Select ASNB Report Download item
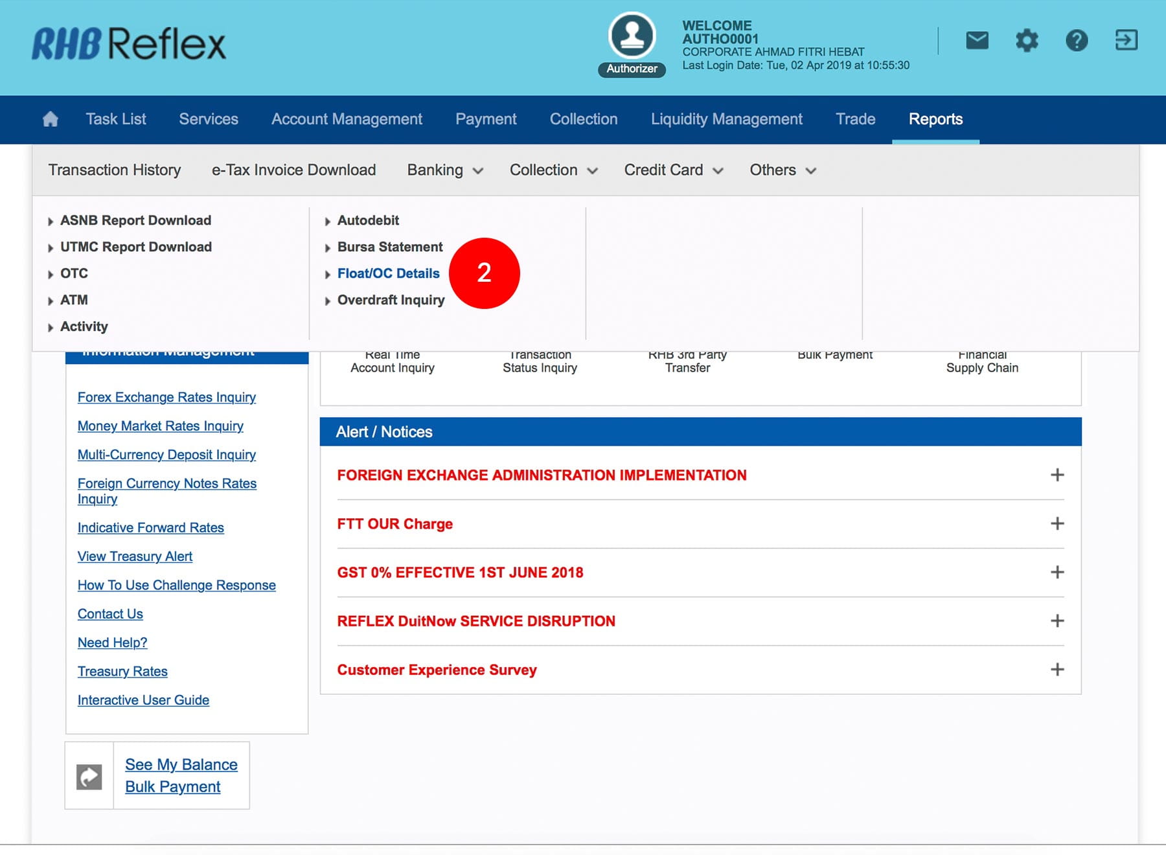 tap(135, 220)
